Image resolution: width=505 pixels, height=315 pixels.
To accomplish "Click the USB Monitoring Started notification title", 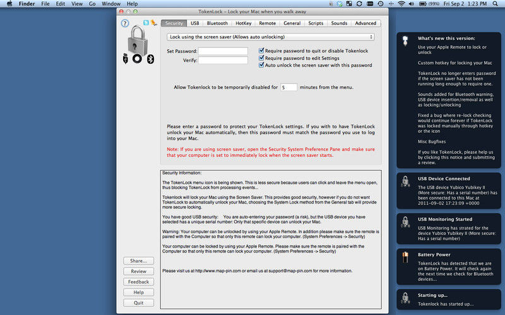I will tap(445, 219).
